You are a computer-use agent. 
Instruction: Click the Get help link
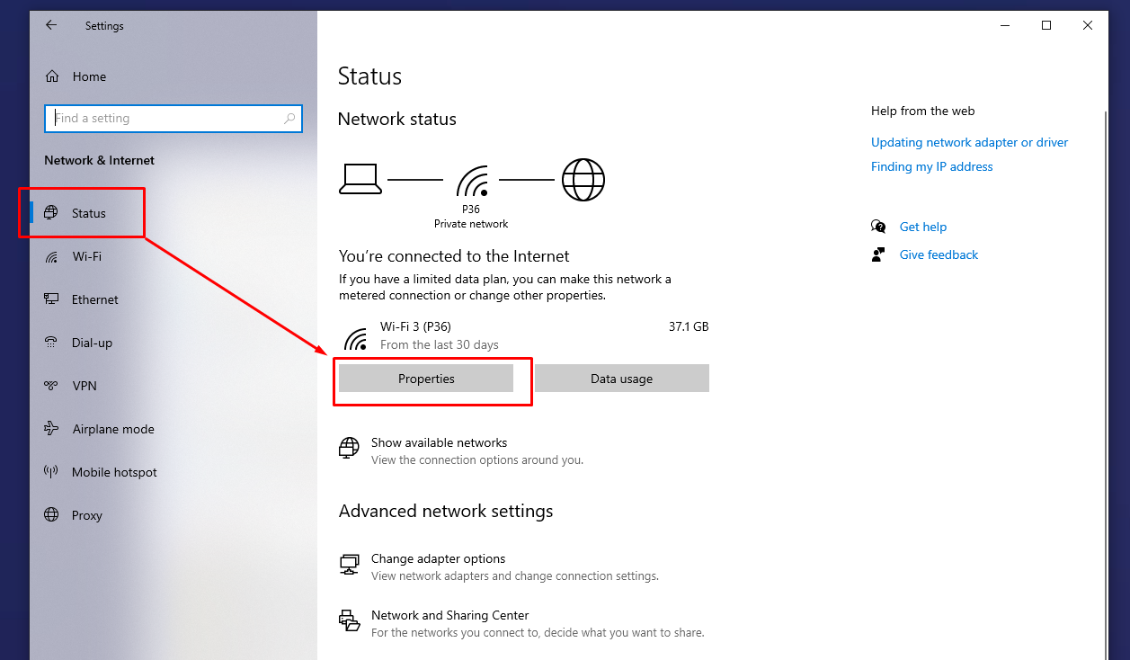coord(922,227)
